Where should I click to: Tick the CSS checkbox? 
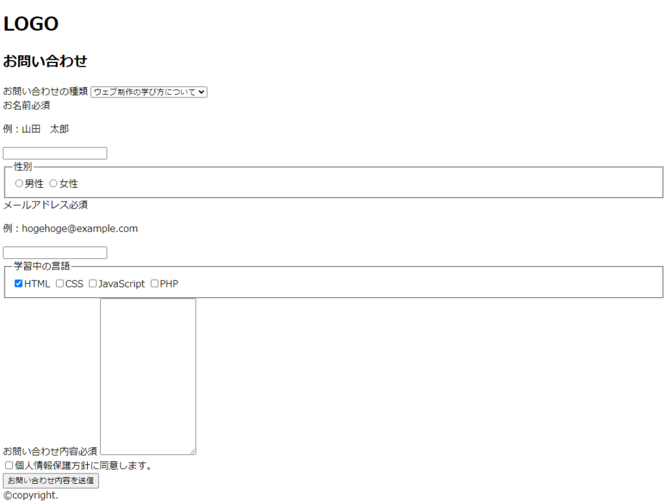[60, 284]
